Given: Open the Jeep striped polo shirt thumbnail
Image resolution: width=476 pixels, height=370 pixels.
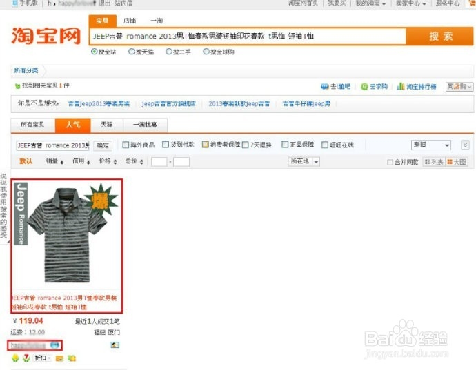Looking at the screenshot, I should click(x=67, y=235).
